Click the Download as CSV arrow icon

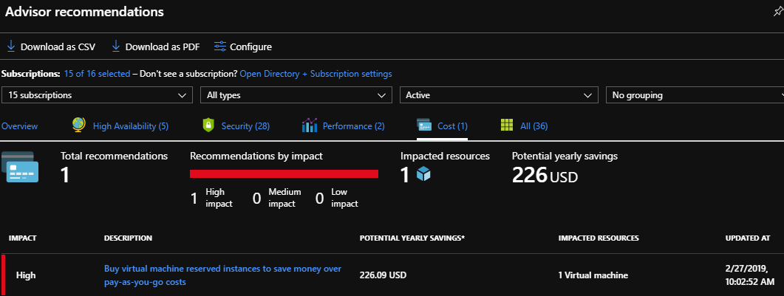(x=11, y=47)
